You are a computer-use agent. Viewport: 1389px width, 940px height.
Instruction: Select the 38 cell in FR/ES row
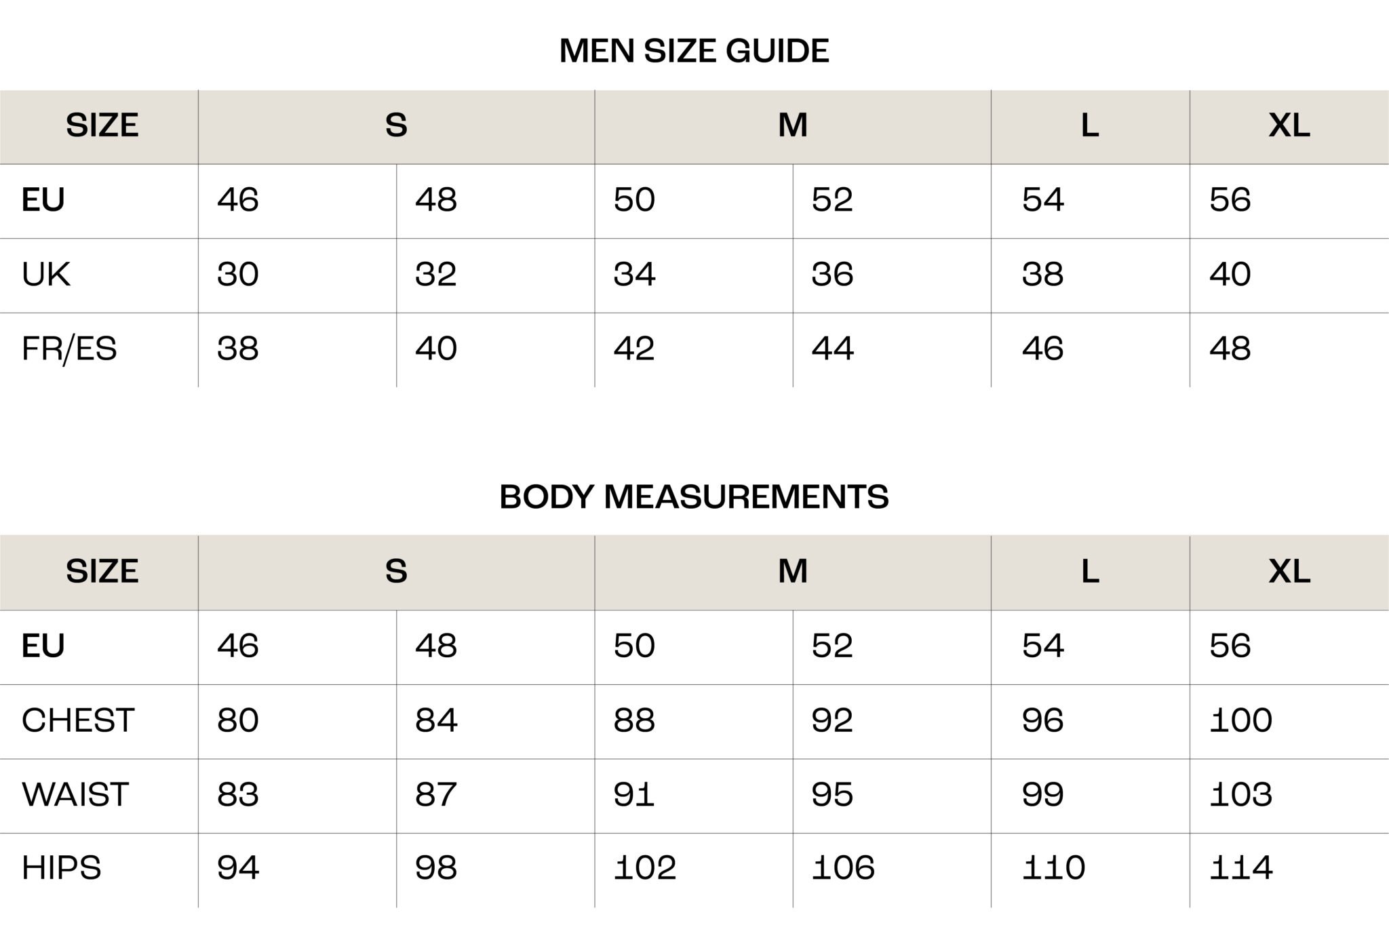pyautogui.click(x=237, y=349)
